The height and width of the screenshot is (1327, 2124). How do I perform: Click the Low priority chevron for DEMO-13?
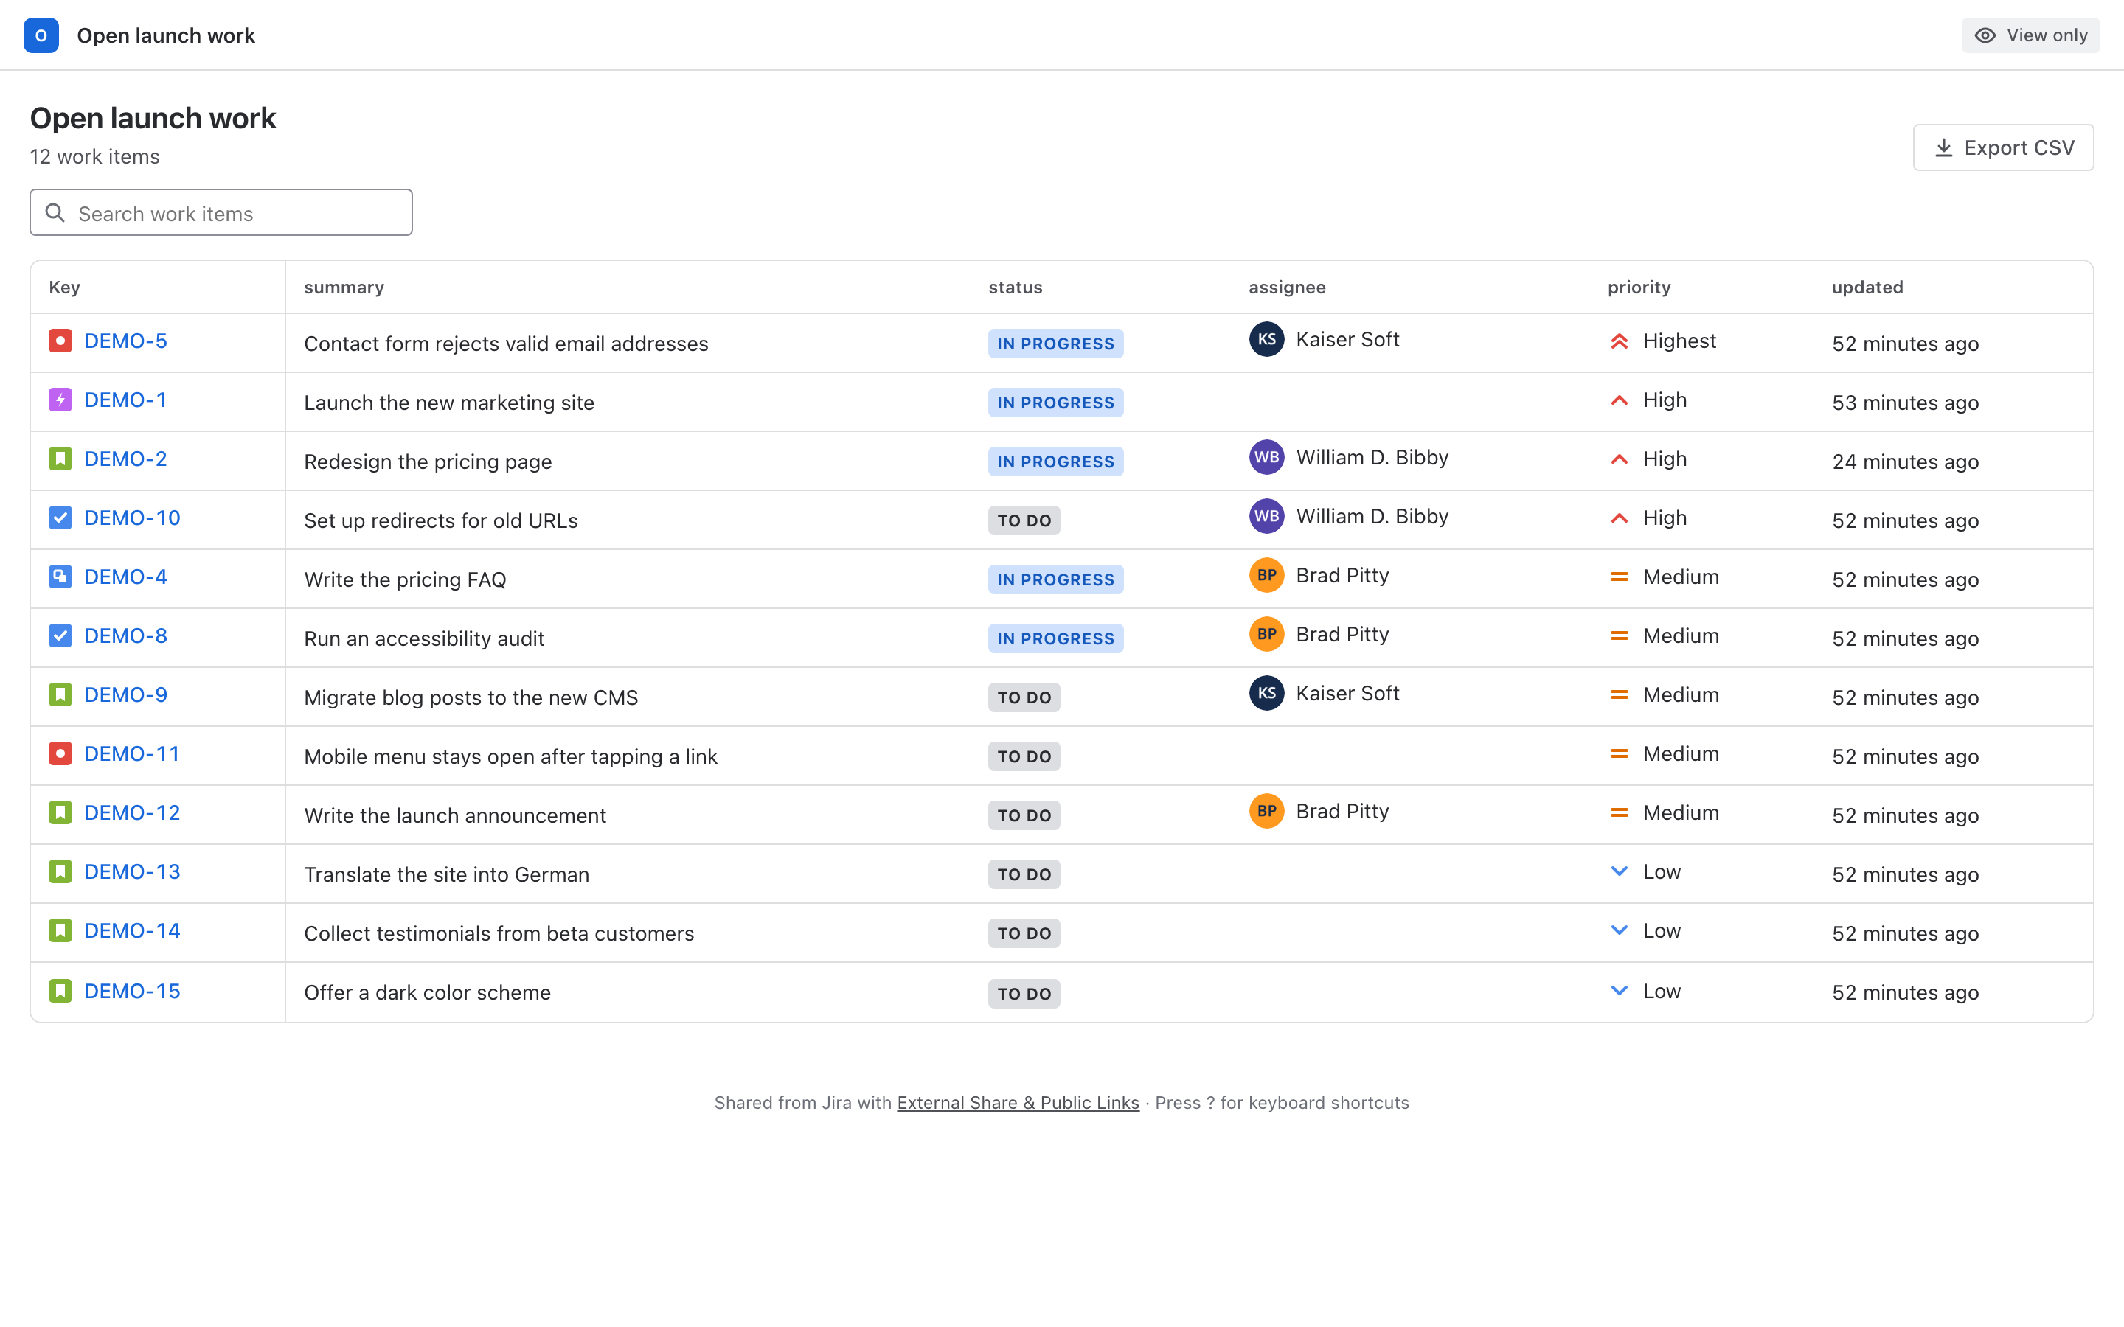[1620, 871]
